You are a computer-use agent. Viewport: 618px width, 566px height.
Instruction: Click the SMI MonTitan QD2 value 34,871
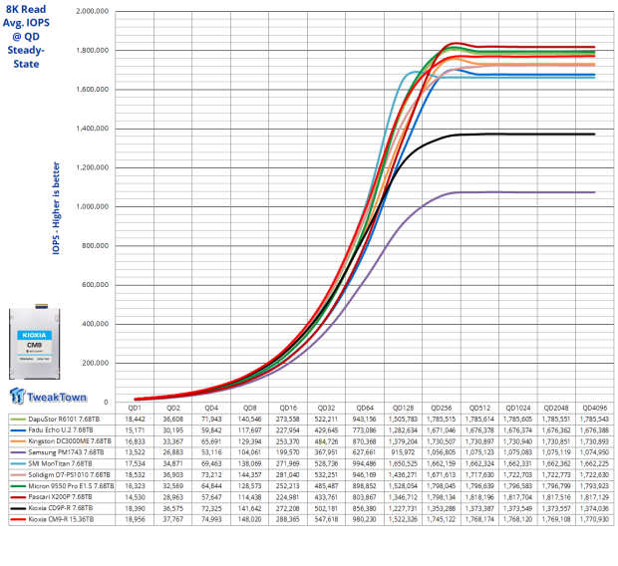tap(173, 464)
